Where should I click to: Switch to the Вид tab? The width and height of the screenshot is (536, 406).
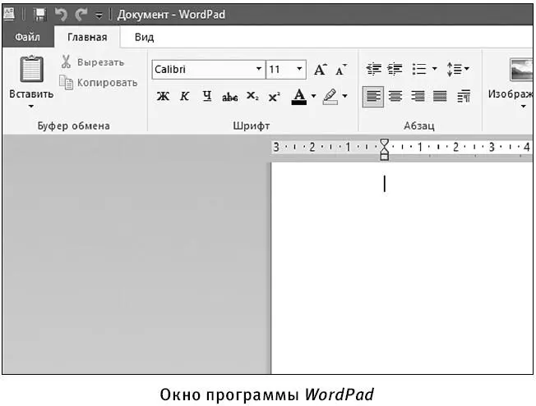click(x=144, y=37)
